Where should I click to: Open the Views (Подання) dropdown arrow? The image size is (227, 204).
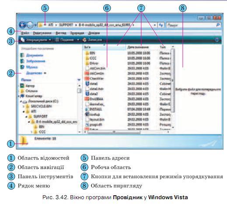[x=78, y=40]
